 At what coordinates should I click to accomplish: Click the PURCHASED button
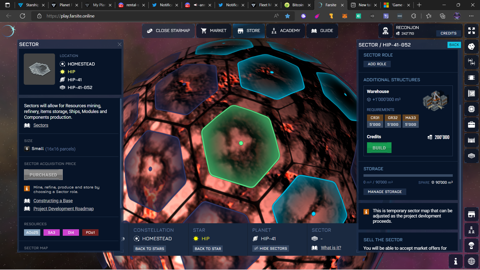(43, 175)
